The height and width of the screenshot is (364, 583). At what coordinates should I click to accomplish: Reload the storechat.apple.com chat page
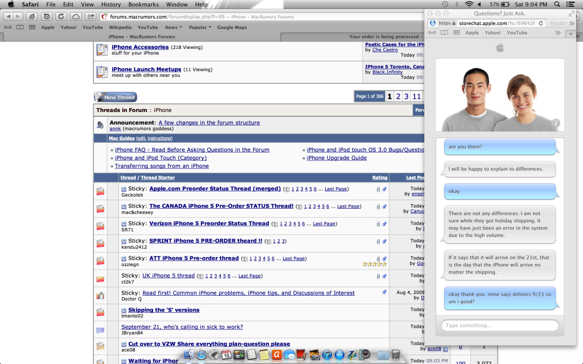(x=541, y=23)
